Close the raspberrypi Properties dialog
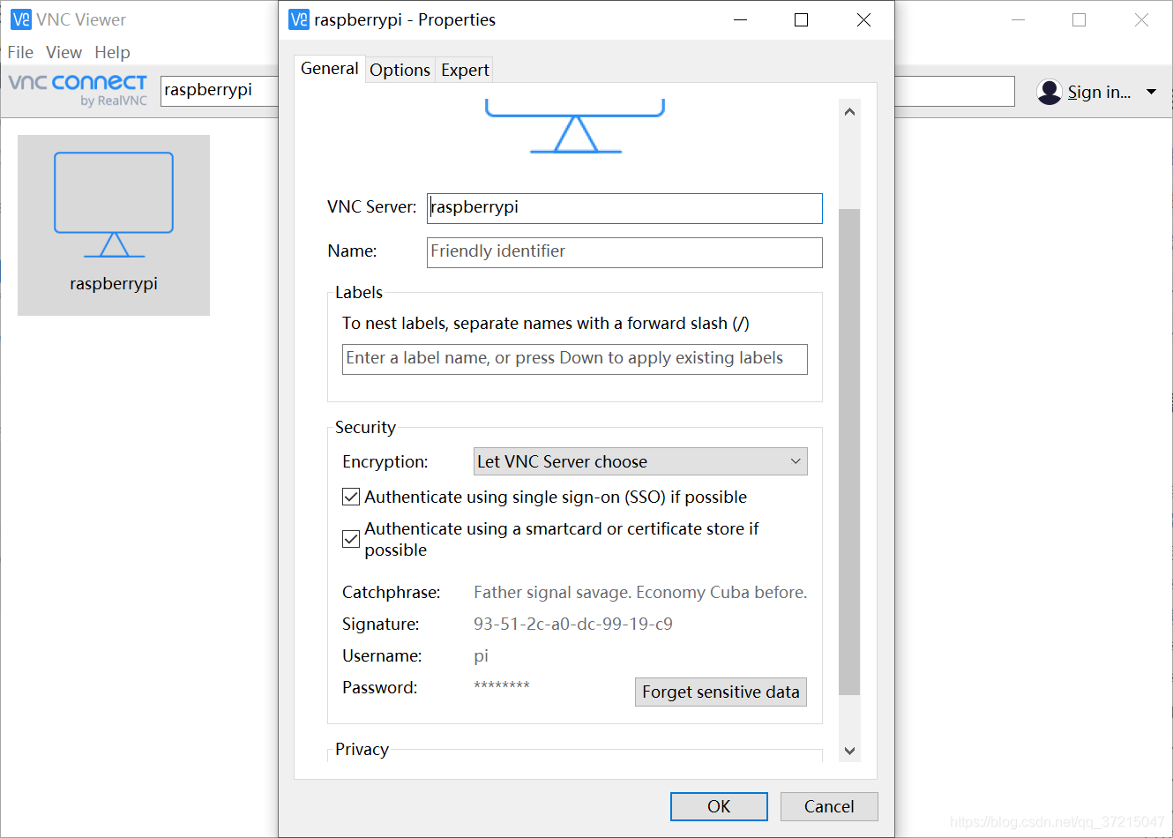 pos(863,19)
